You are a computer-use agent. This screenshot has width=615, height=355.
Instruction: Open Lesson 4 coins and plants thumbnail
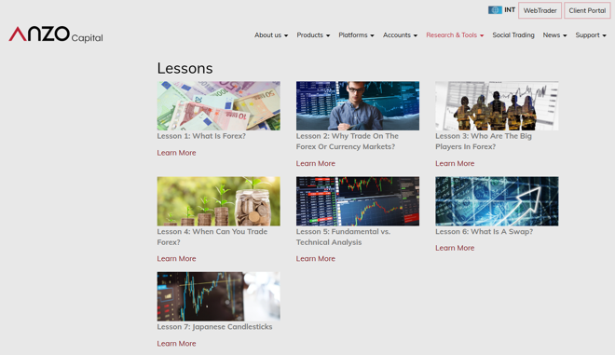point(218,201)
